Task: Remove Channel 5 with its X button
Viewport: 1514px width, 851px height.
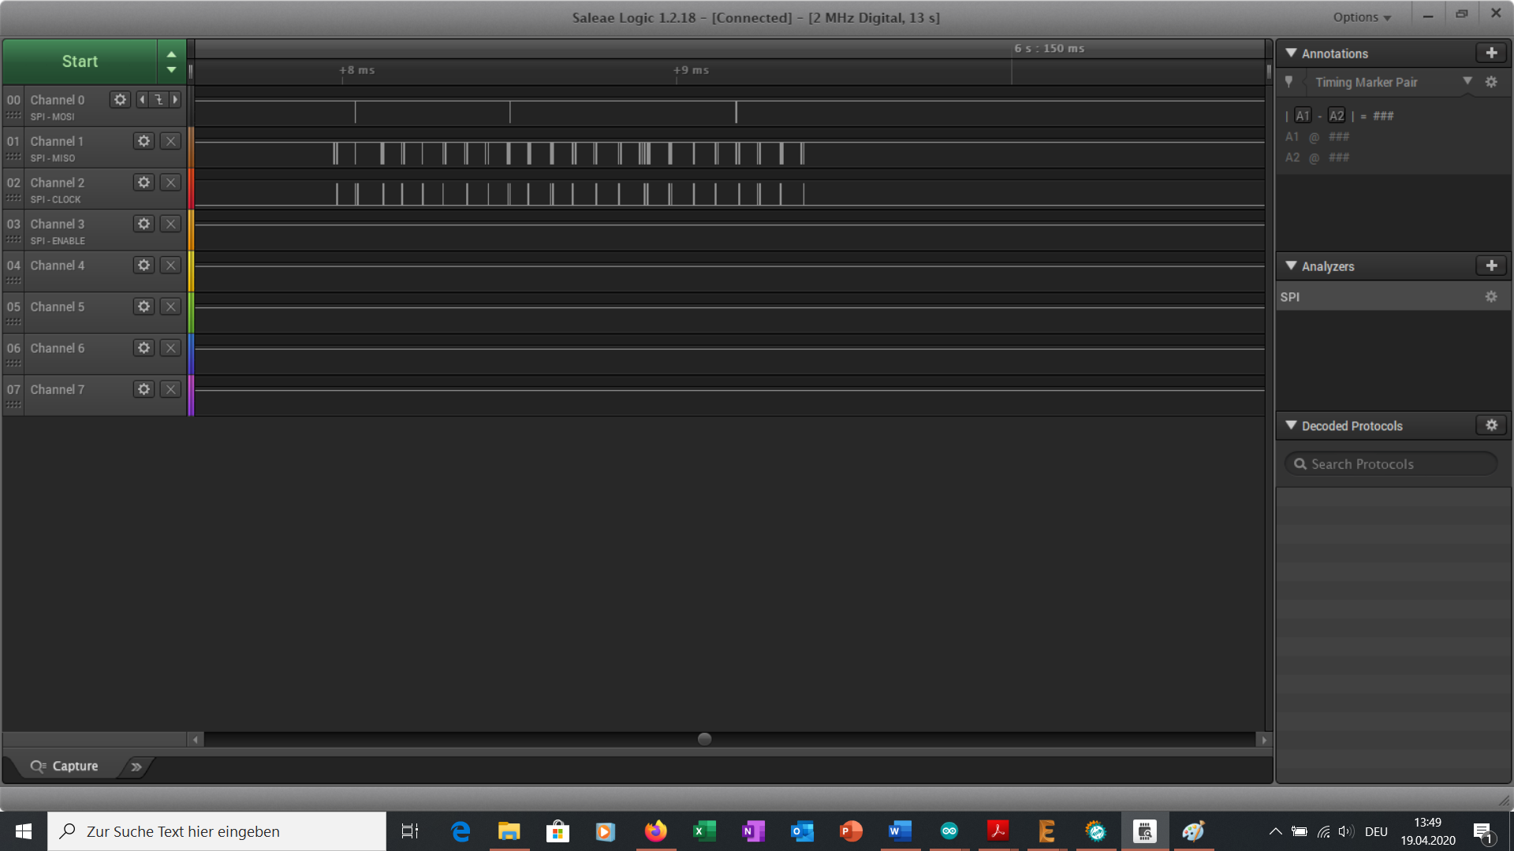Action: (x=170, y=307)
